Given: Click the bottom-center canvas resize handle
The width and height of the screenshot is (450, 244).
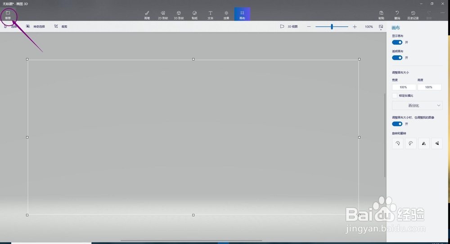Looking at the screenshot, I should point(193,215).
